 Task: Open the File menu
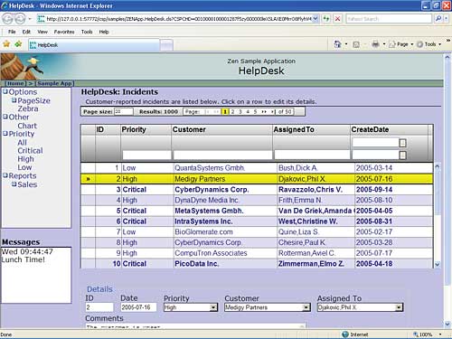(12, 32)
